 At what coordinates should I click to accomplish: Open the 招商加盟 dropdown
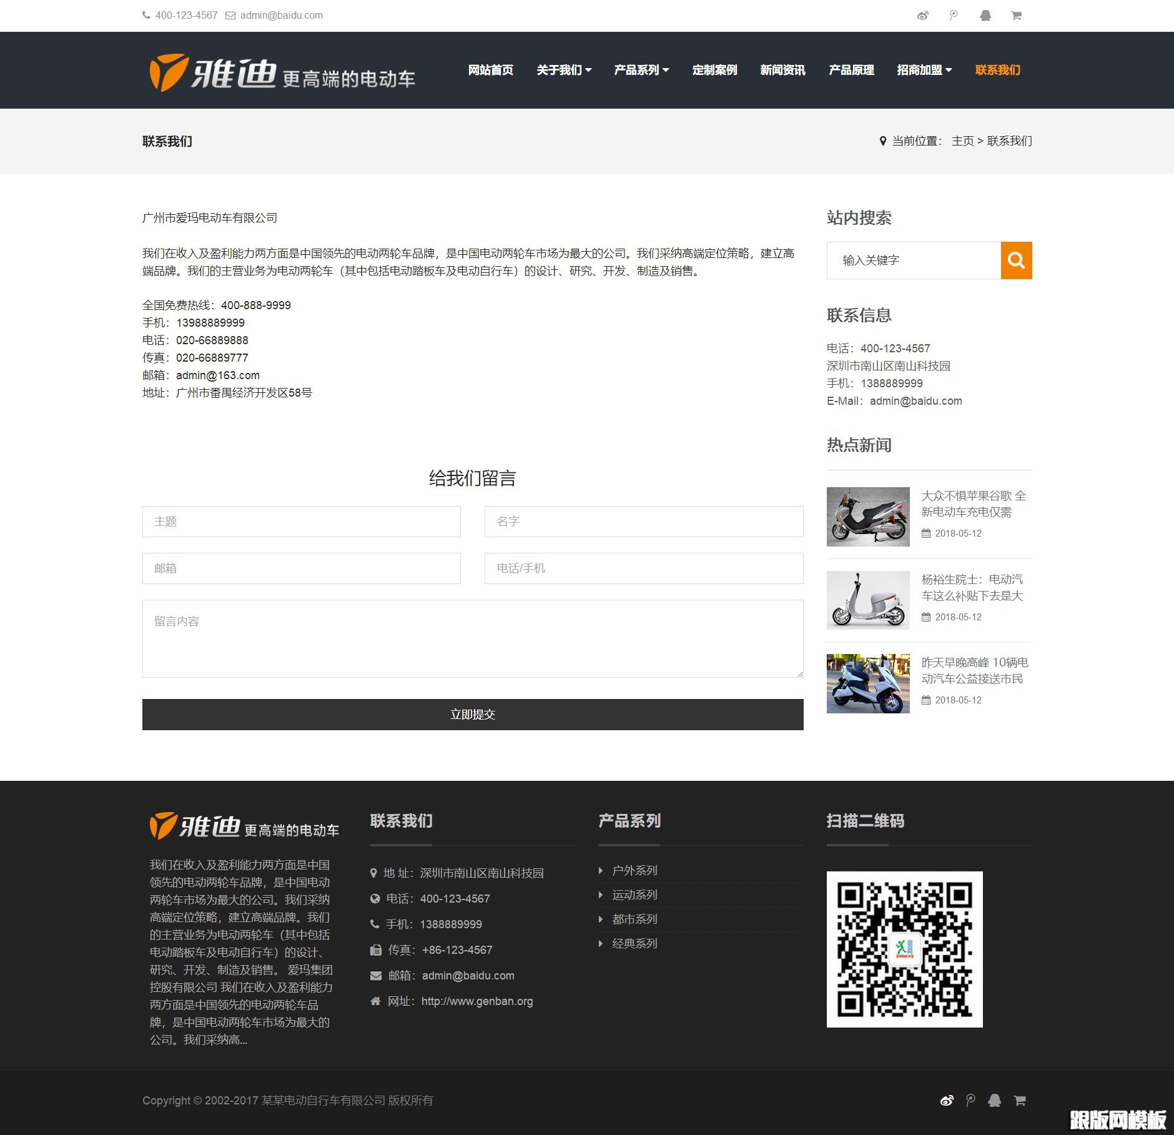coord(924,70)
